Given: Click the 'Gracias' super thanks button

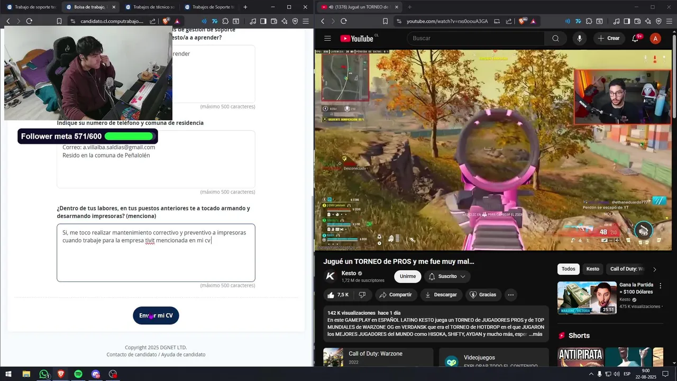Looking at the screenshot, I should [483, 295].
